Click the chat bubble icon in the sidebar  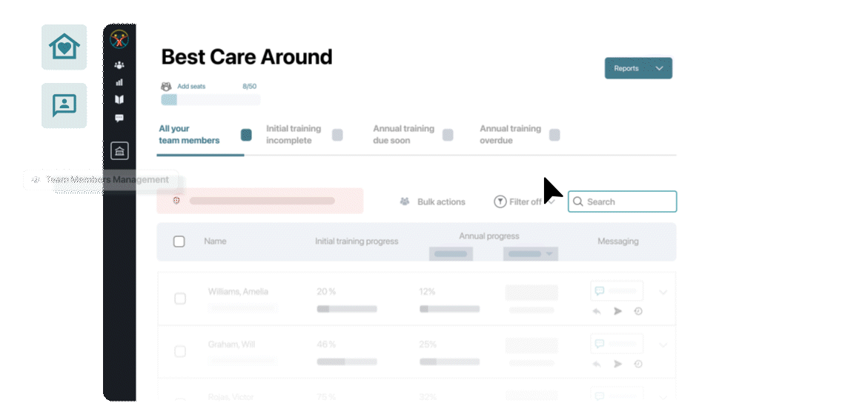tap(119, 118)
